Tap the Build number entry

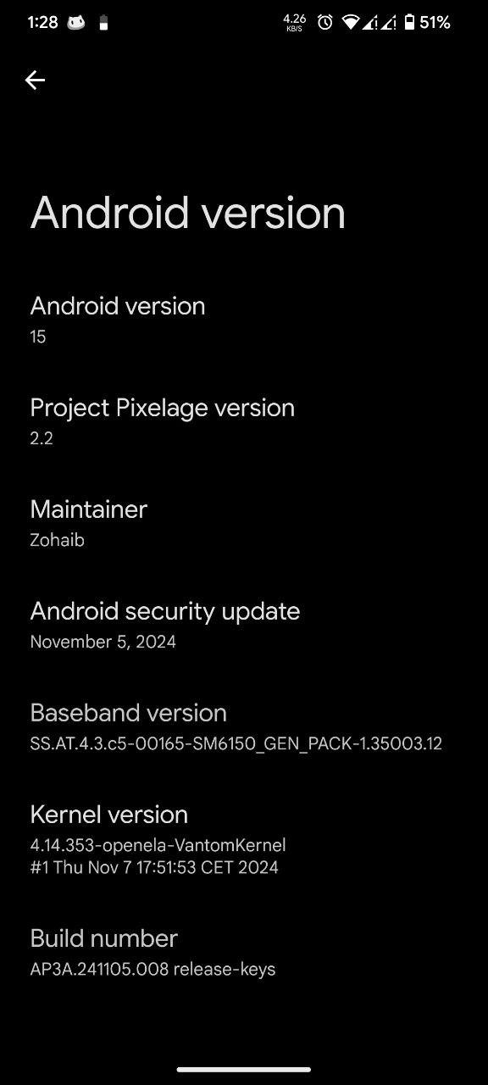[x=244, y=953]
